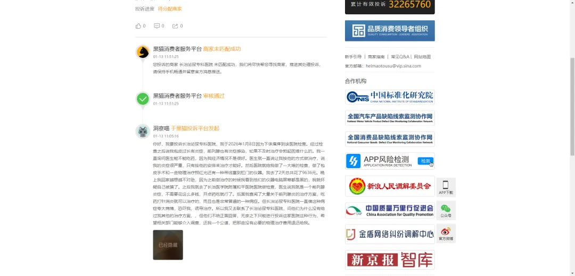Open the 商家指南 link
This screenshot has width=575, height=276.
(376, 57)
